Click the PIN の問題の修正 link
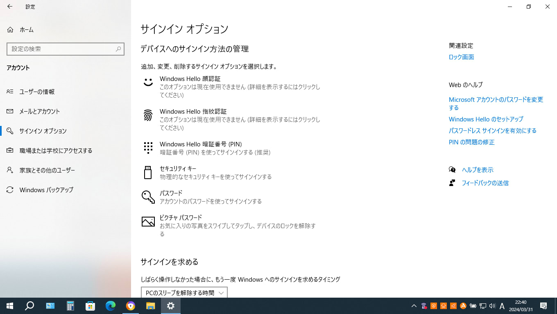This screenshot has height=314, width=557. click(x=471, y=142)
